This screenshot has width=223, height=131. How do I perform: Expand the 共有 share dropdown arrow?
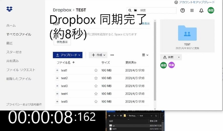179,57
